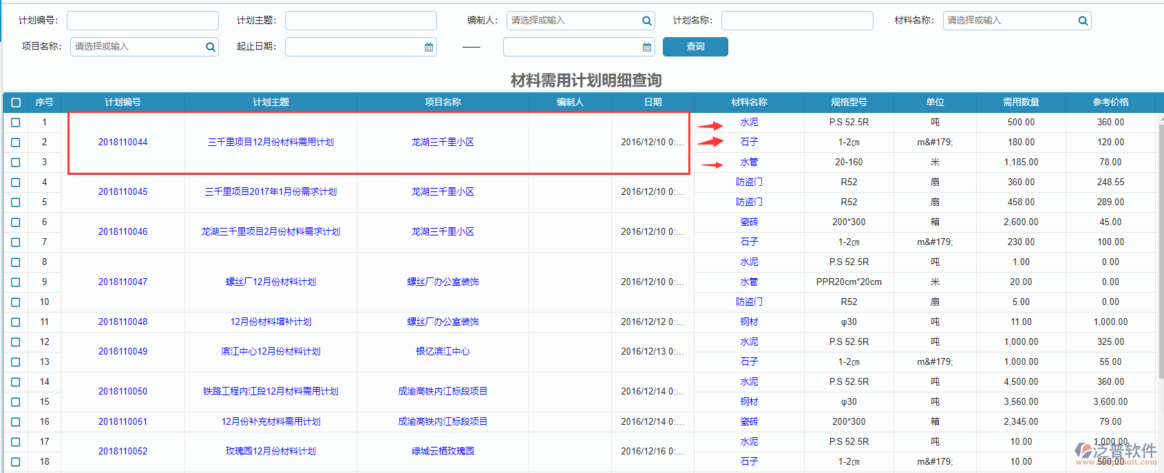The width and height of the screenshot is (1164, 473).
Task: Open 滨江中心12月份材料计划 link
Action: coord(271,352)
